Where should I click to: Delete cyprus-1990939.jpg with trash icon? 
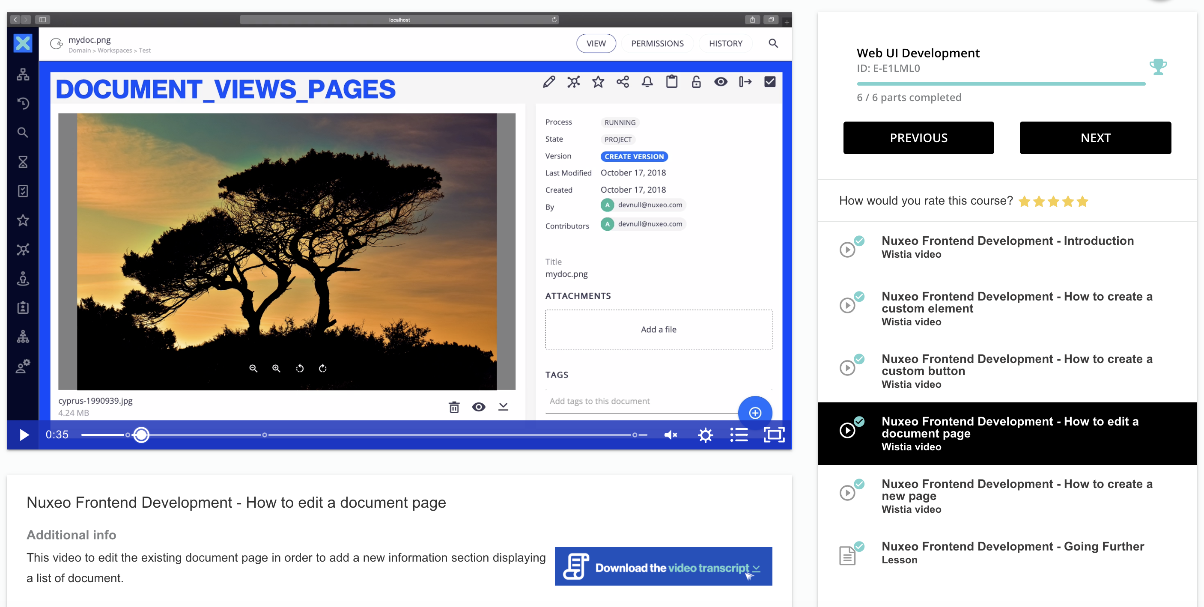(x=454, y=407)
